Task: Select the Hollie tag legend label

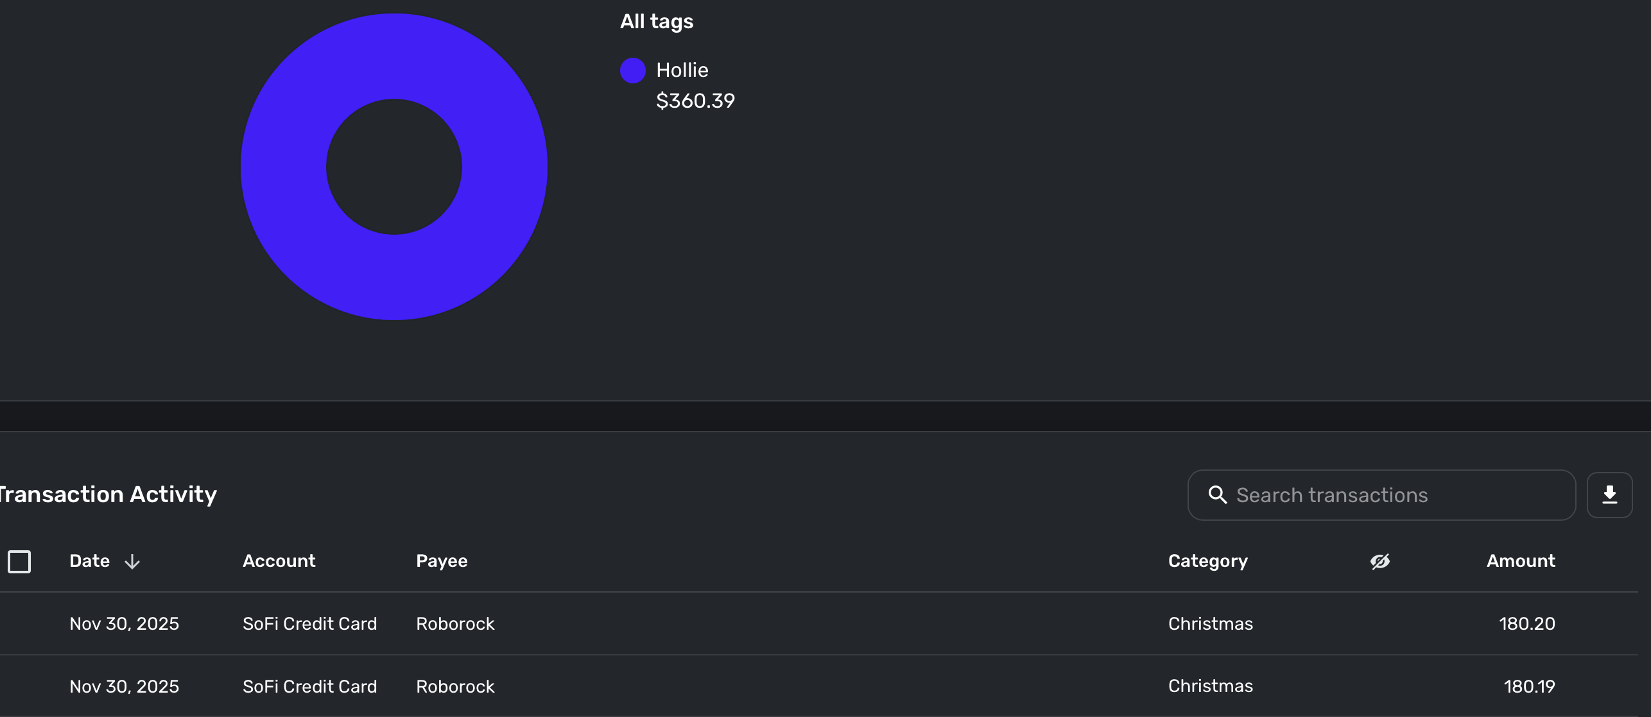Action: click(682, 71)
